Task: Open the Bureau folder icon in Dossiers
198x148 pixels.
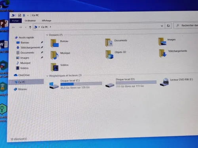Action: click(x=55, y=43)
